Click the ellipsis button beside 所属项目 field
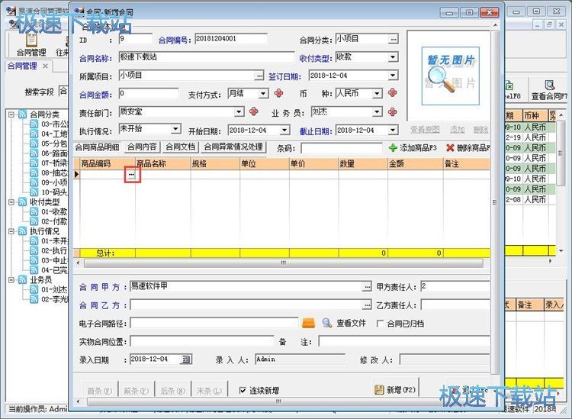This screenshot has height=419, width=572. (x=259, y=76)
